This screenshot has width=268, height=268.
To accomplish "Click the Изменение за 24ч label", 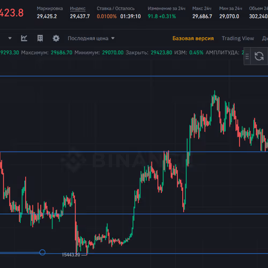I will coord(167,9).
